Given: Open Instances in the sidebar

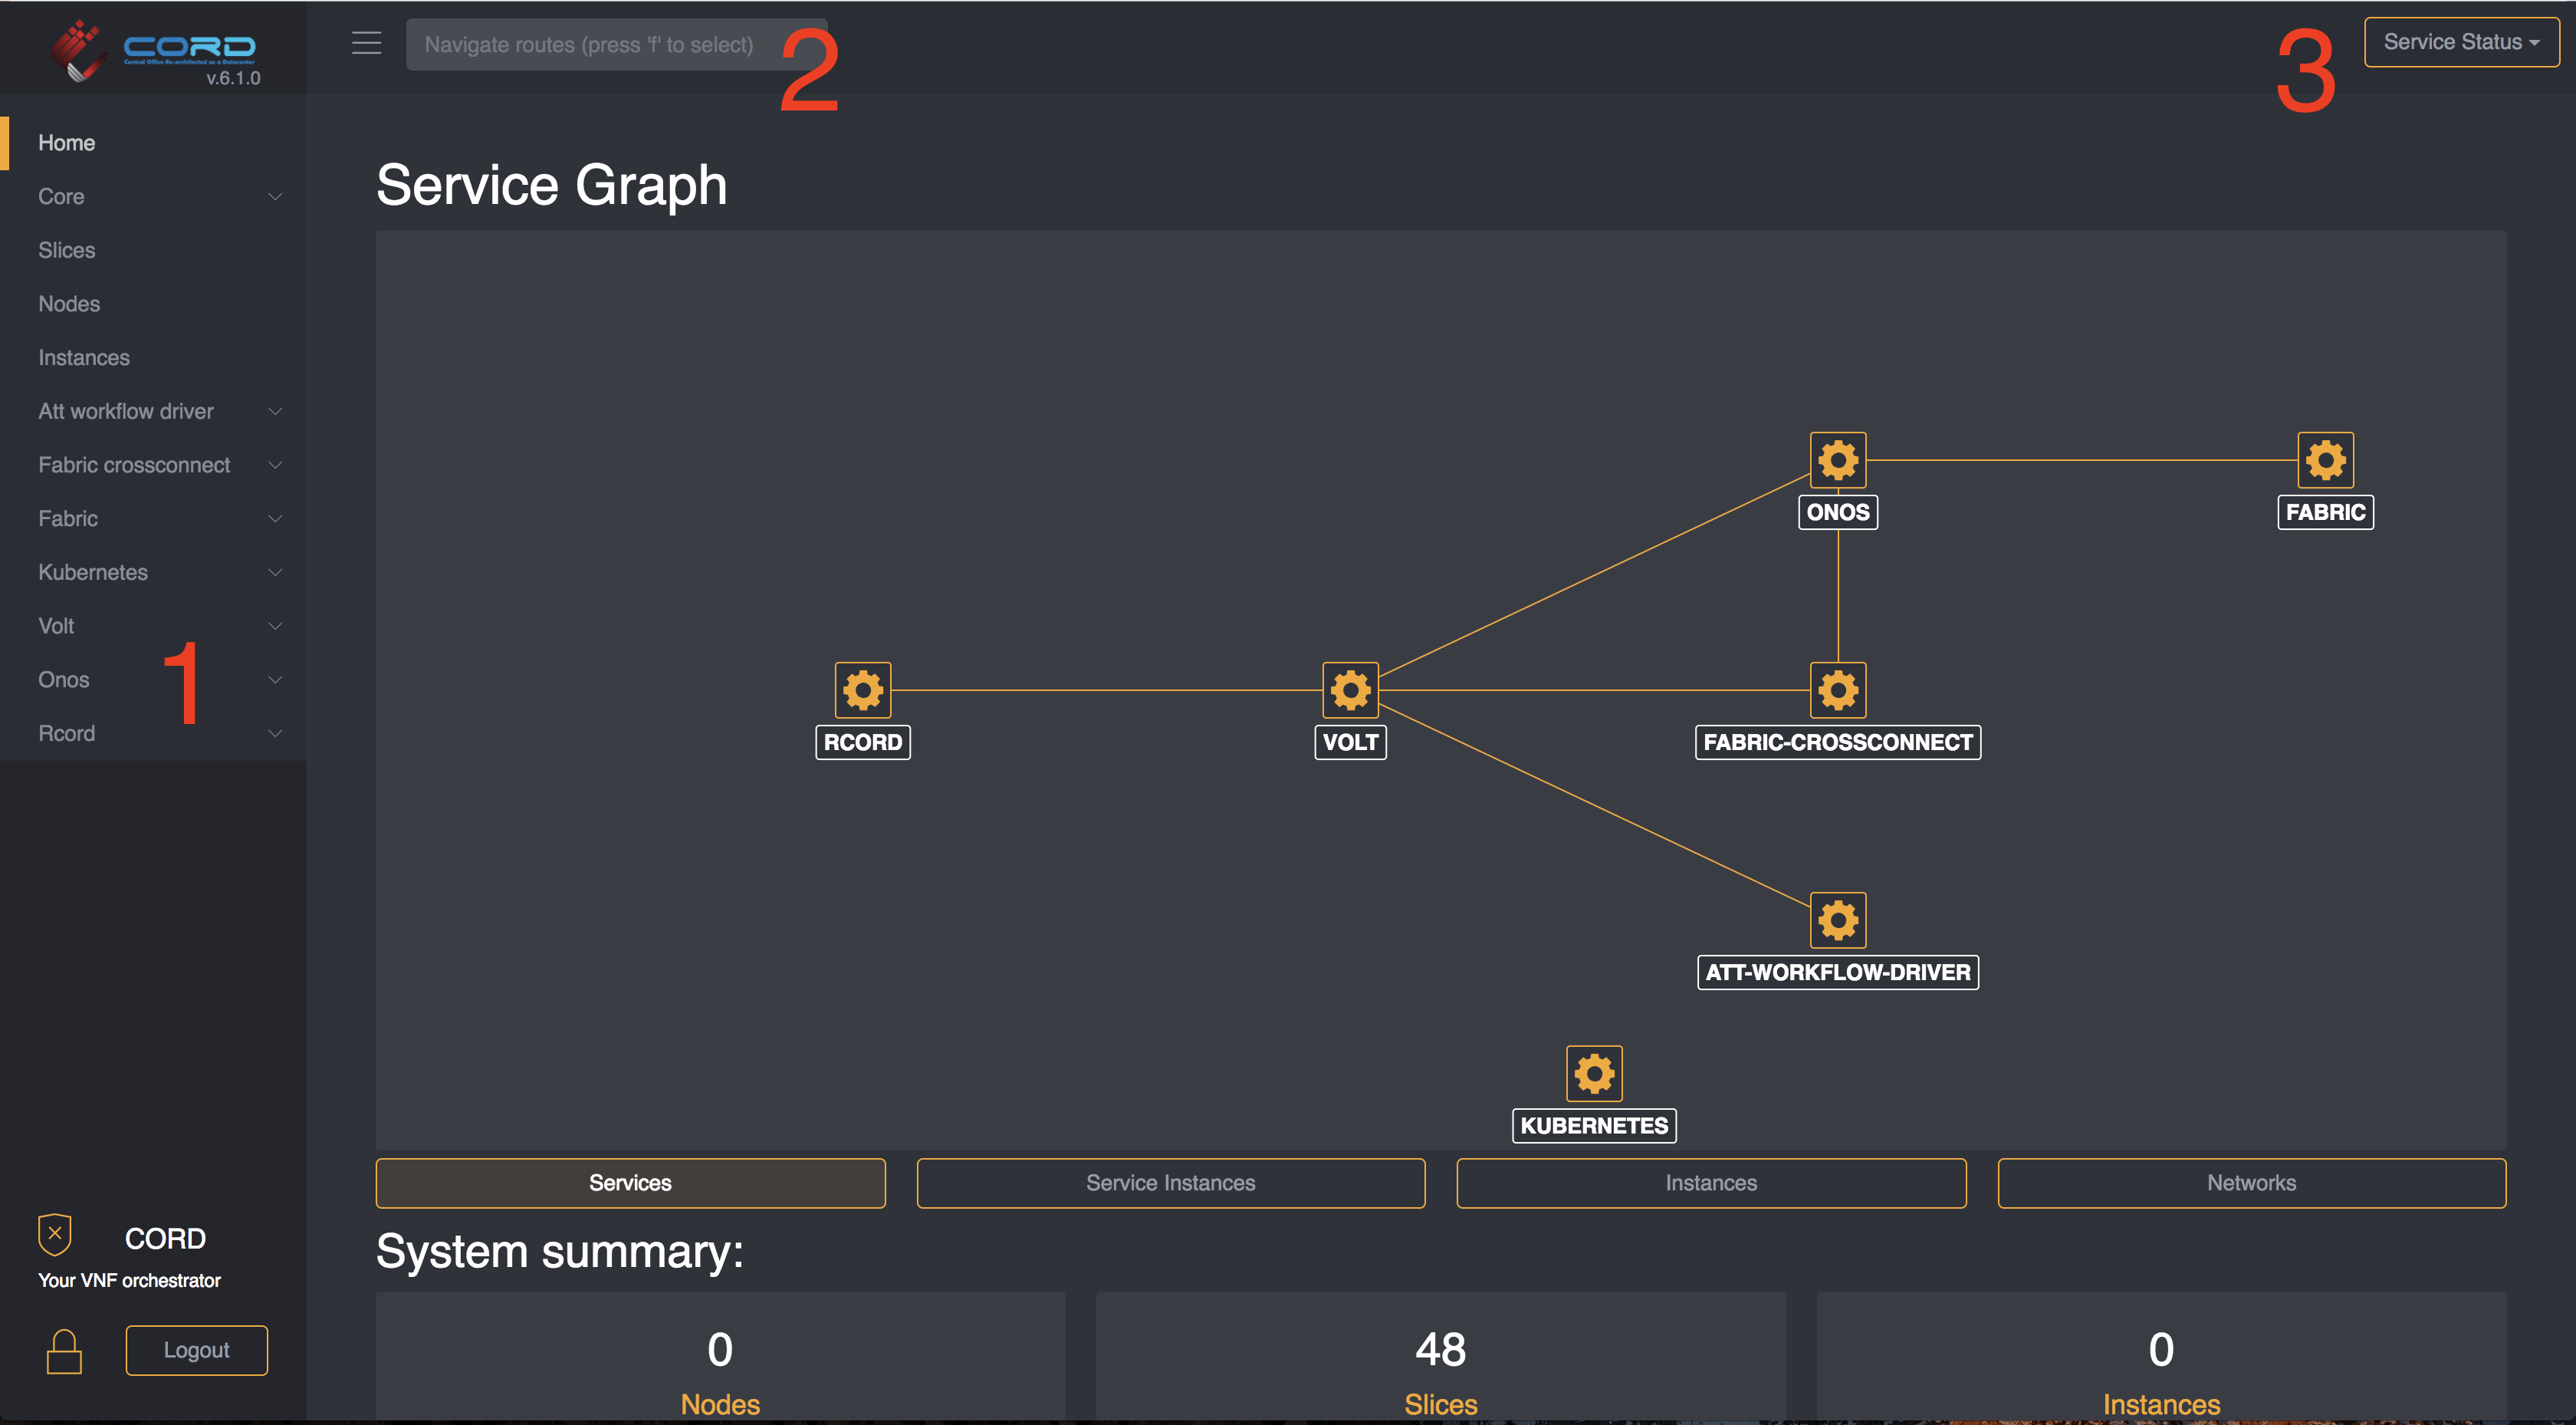Looking at the screenshot, I should click(153, 357).
